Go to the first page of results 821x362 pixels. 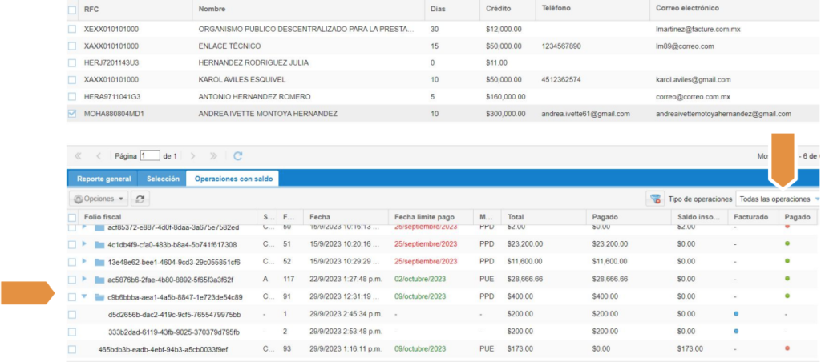pos(79,156)
